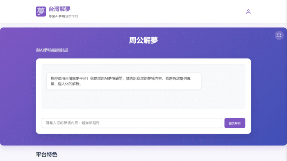The height and width of the screenshot is (161, 287).
Task: Click the 與AI夢境顧問對話 subtitle
Action: [x=52, y=50]
